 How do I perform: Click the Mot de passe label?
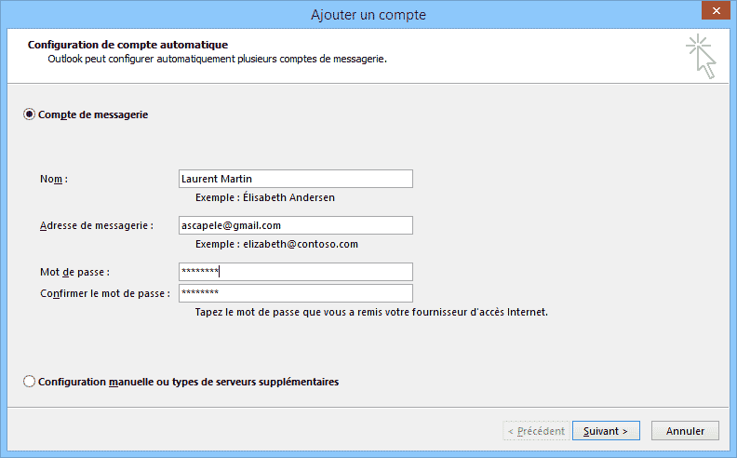pos(74,272)
